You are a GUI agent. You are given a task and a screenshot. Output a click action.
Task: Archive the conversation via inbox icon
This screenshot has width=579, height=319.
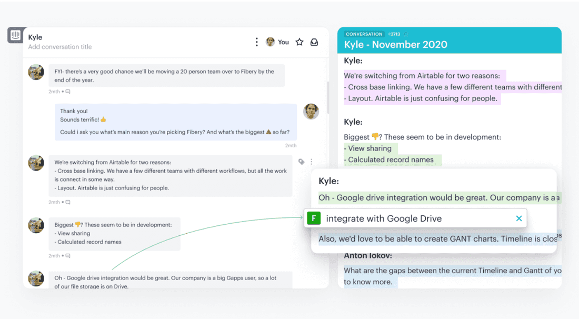click(314, 42)
